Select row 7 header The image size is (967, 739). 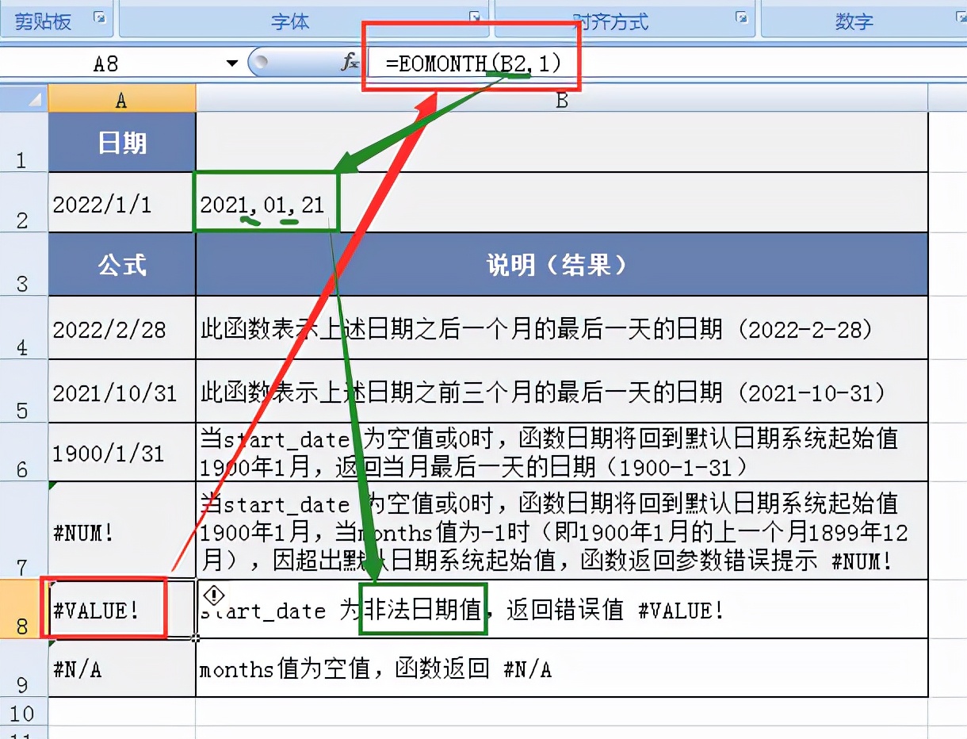[23, 530]
